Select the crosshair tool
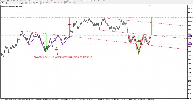This screenshot has width=193, height=101. point(7,3)
